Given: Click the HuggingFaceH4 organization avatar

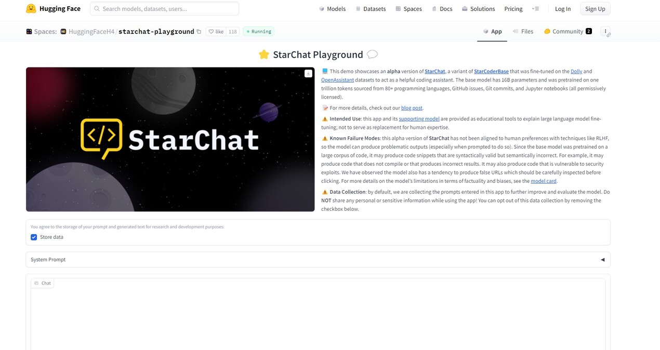Looking at the screenshot, I should (x=63, y=31).
